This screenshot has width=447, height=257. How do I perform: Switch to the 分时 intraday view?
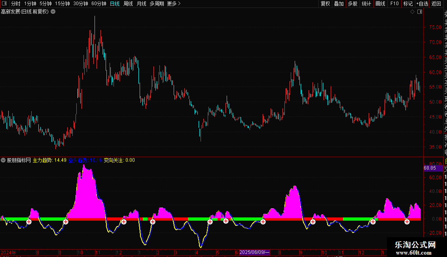(16, 4)
